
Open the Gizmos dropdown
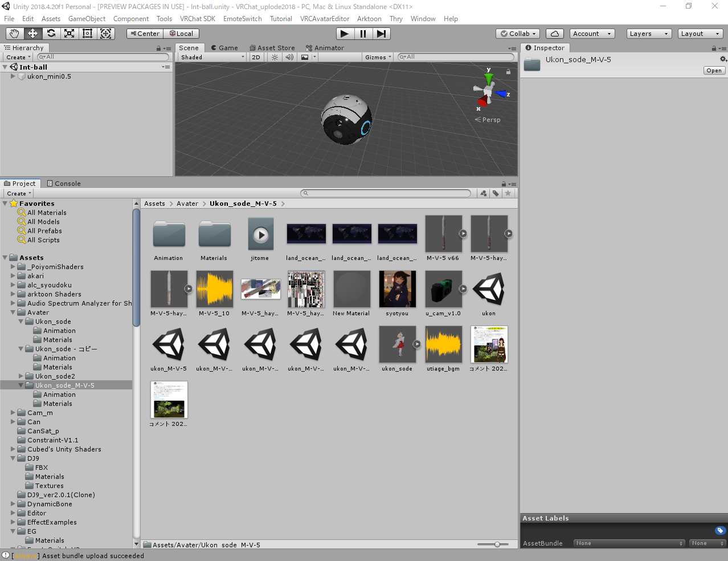pyautogui.click(x=378, y=57)
